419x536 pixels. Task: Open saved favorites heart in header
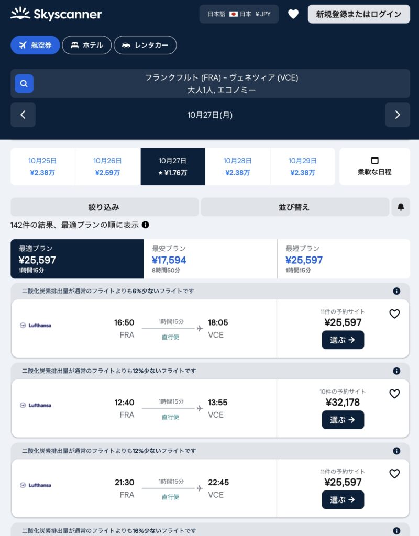click(293, 14)
